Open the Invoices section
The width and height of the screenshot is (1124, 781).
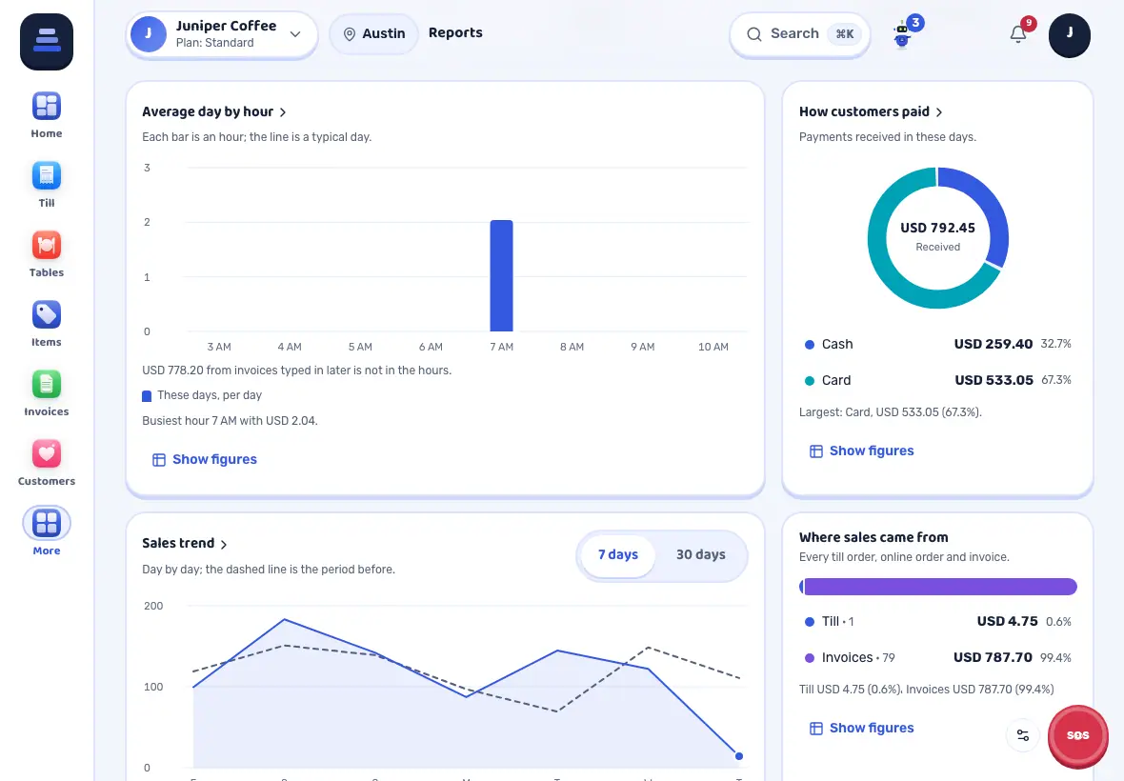click(47, 392)
